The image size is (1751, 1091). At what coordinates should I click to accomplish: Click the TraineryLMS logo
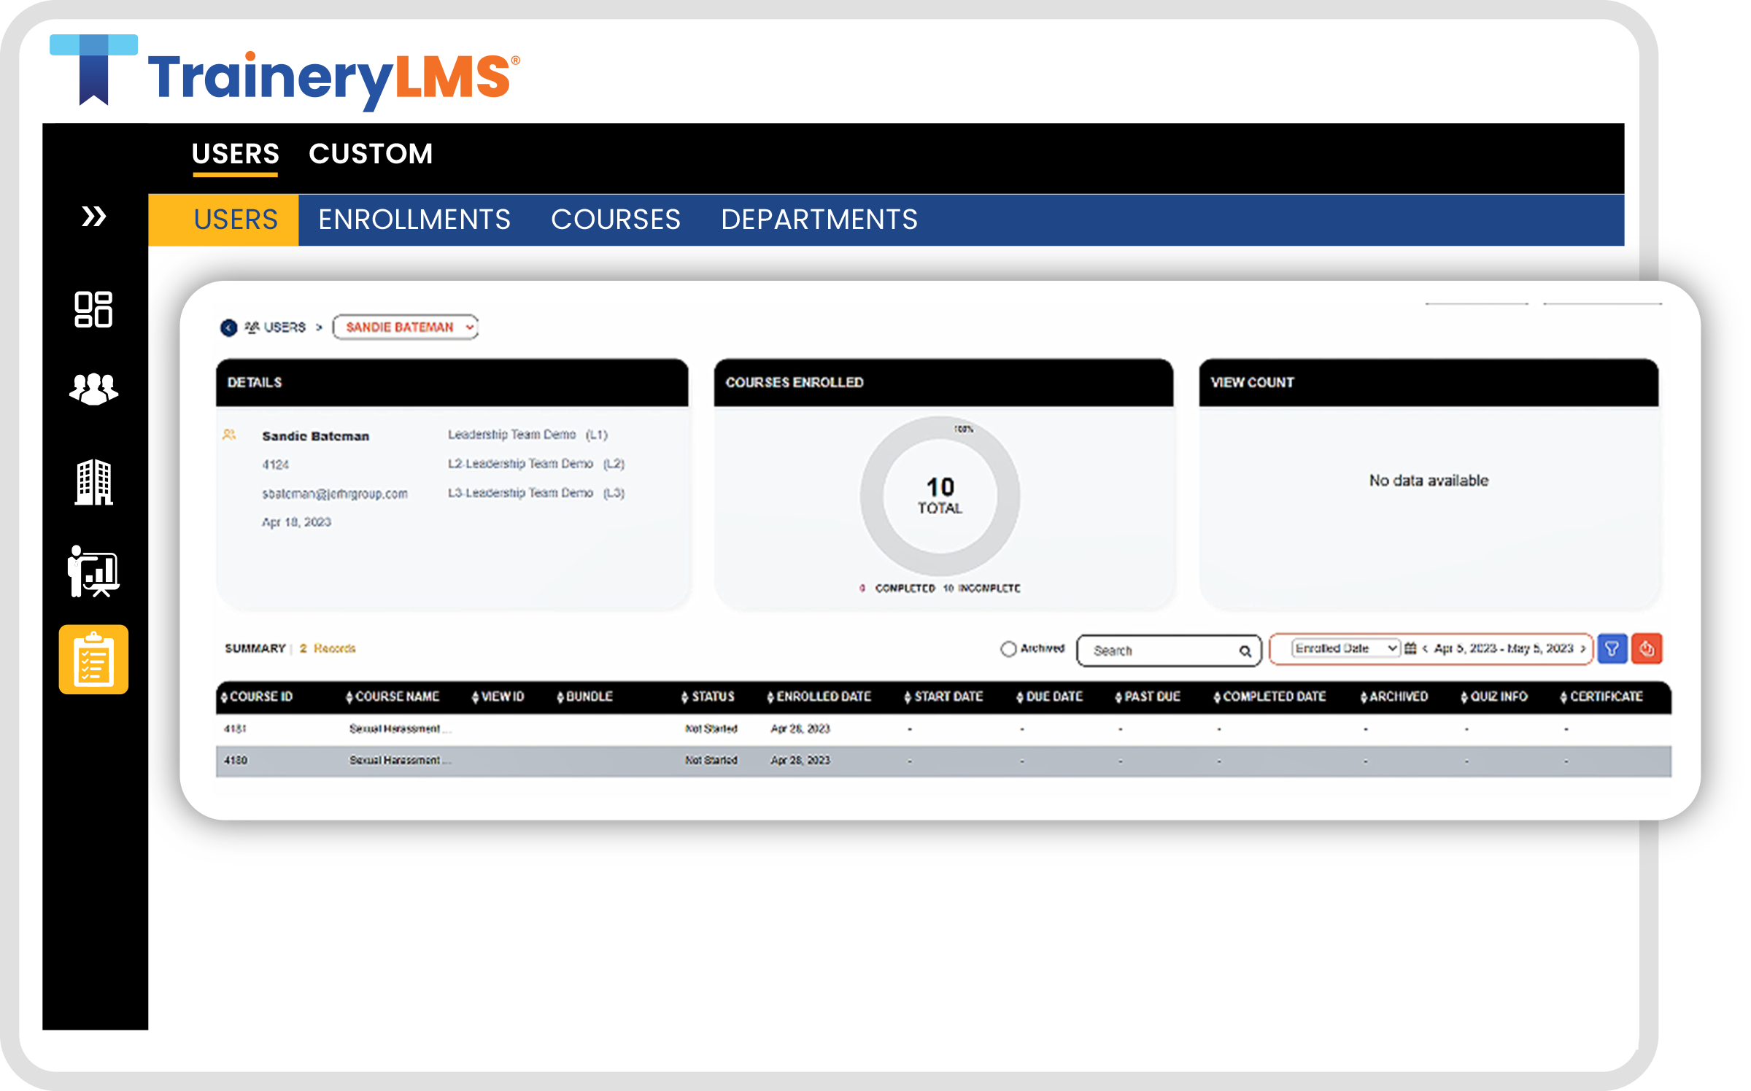pyautogui.click(x=285, y=71)
